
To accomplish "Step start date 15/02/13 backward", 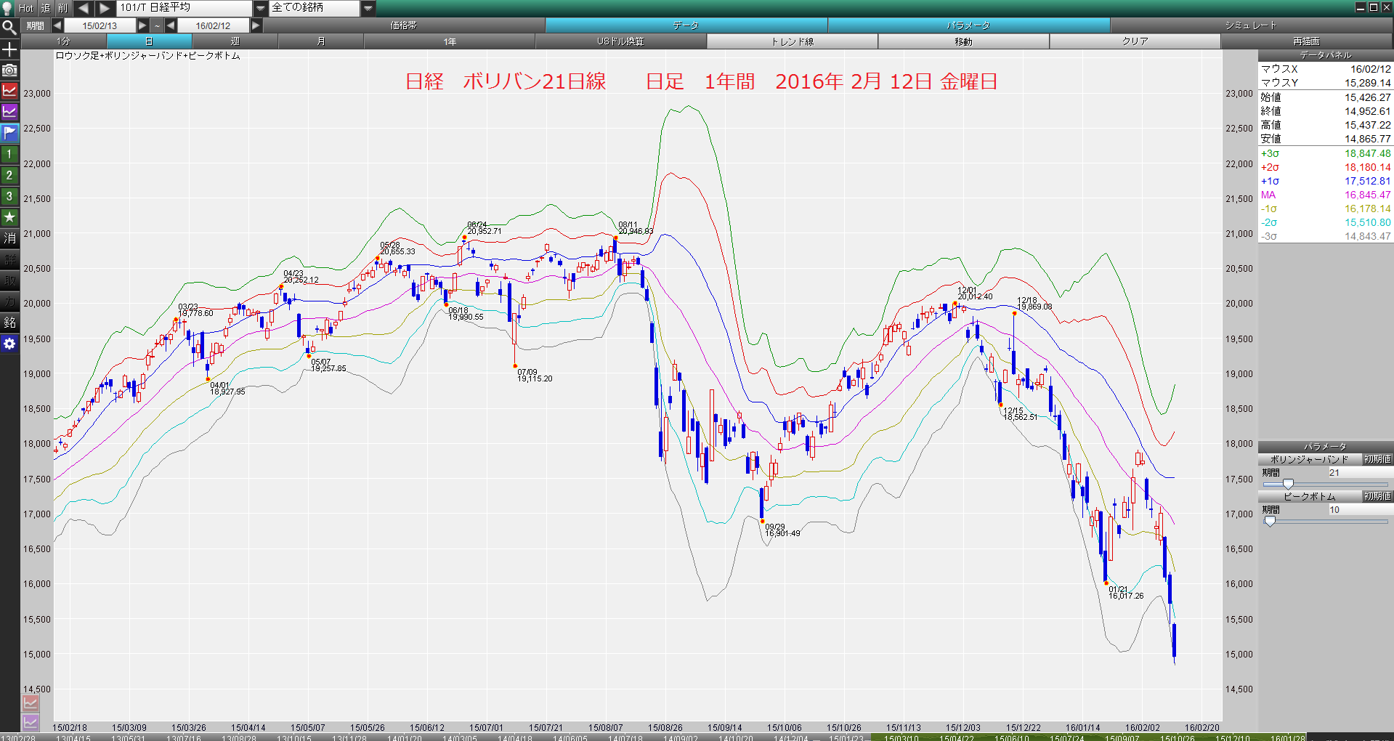I will pyautogui.click(x=57, y=25).
